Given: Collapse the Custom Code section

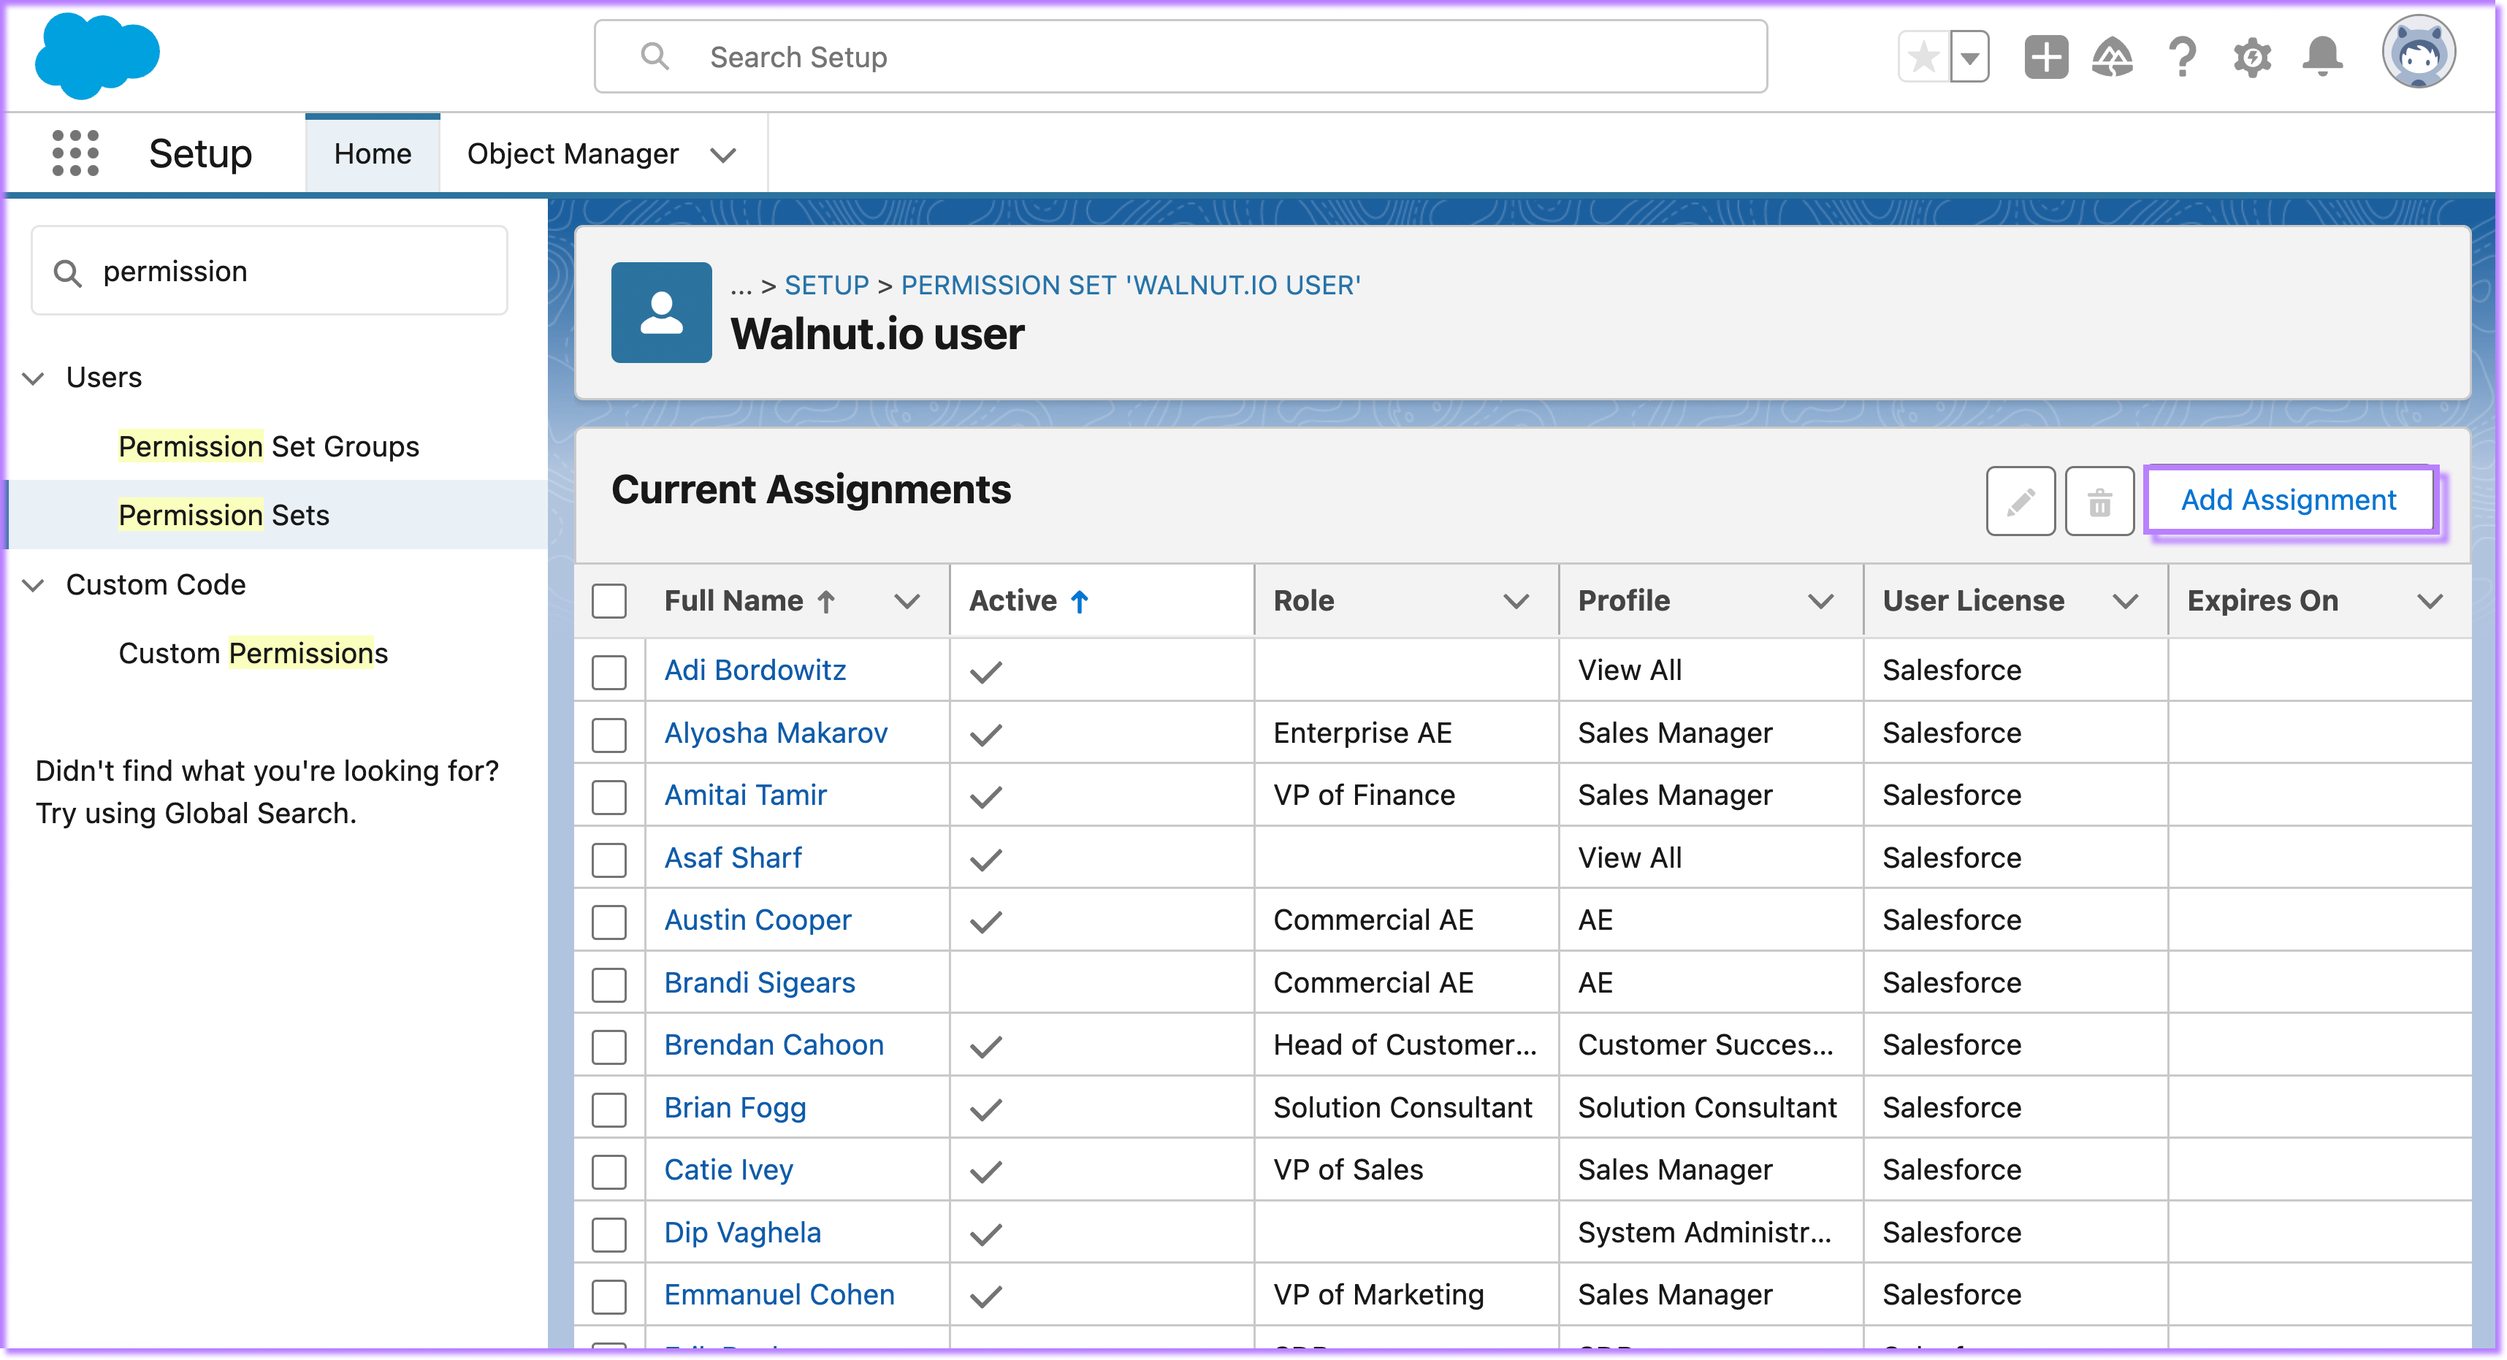Looking at the screenshot, I should pos(33,586).
